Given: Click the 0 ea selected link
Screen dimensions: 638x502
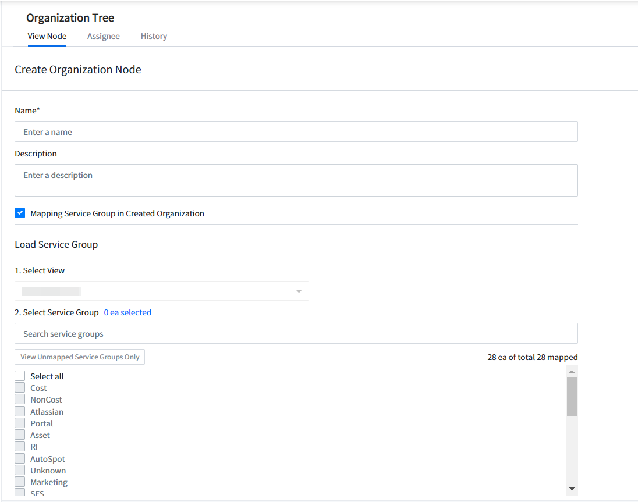Looking at the screenshot, I should tap(127, 312).
